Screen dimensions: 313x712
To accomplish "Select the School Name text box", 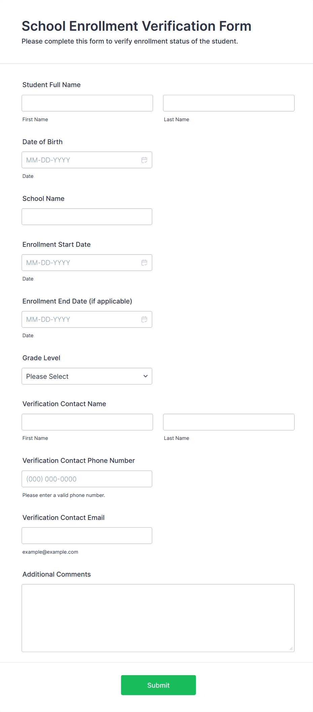I will (87, 217).
